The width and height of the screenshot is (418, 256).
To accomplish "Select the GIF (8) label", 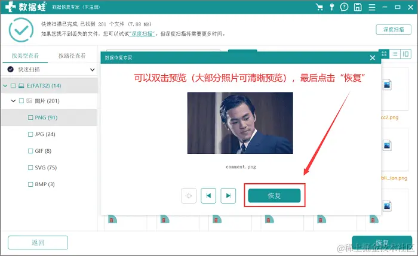I will coord(43,151).
